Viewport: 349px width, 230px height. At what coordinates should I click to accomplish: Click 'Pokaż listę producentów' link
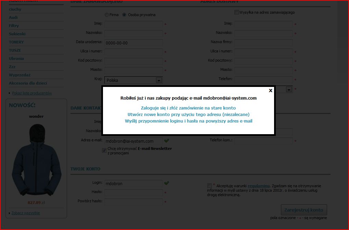pyautogui.click(x=32, y=93)
